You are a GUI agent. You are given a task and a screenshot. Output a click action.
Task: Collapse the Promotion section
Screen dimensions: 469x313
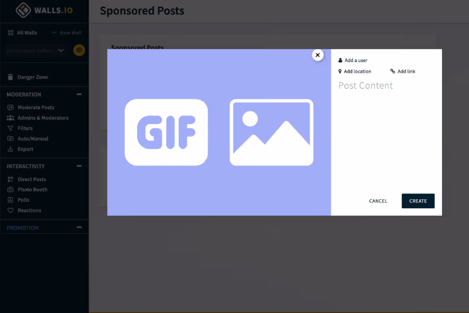click(x=79, y=227)
